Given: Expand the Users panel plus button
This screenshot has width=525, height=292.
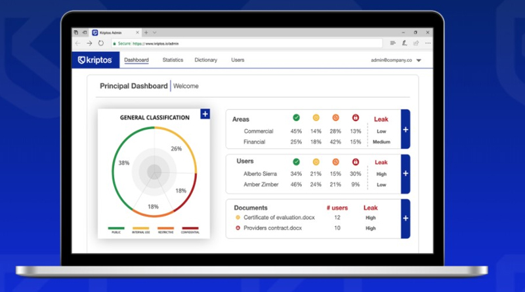Looking at the screenshot, I should tap(406, 174).
